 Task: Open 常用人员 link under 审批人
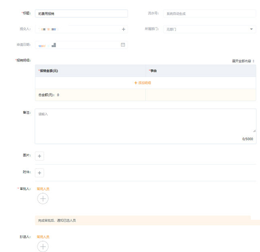pos(43,189)
